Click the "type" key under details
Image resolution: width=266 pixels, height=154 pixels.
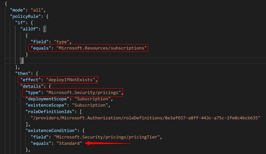[x=33, y=93]
